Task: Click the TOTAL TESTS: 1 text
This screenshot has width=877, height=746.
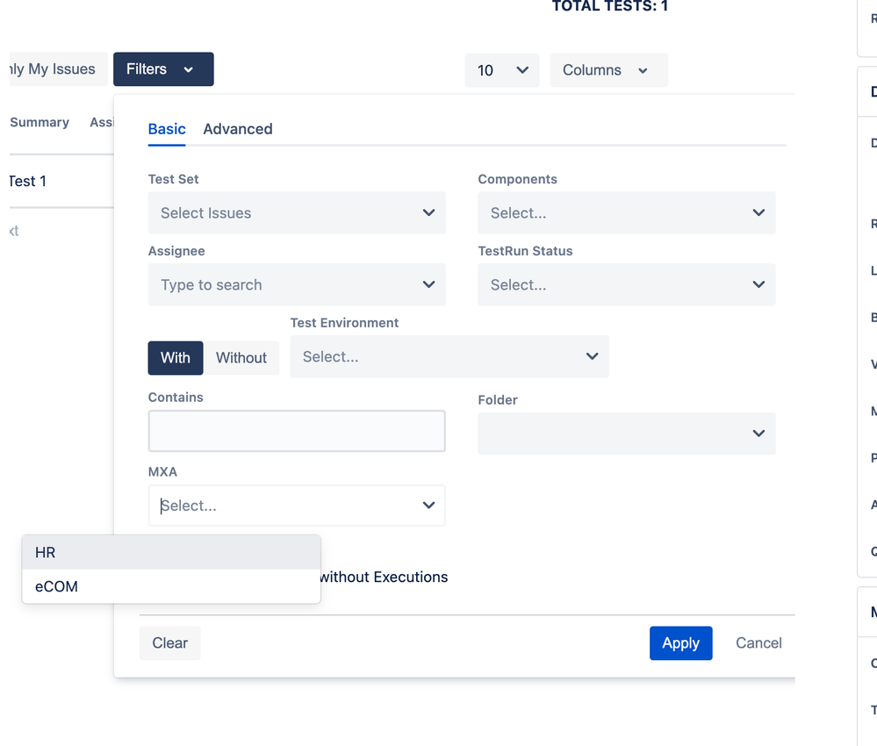Action: tap(610, 6)
